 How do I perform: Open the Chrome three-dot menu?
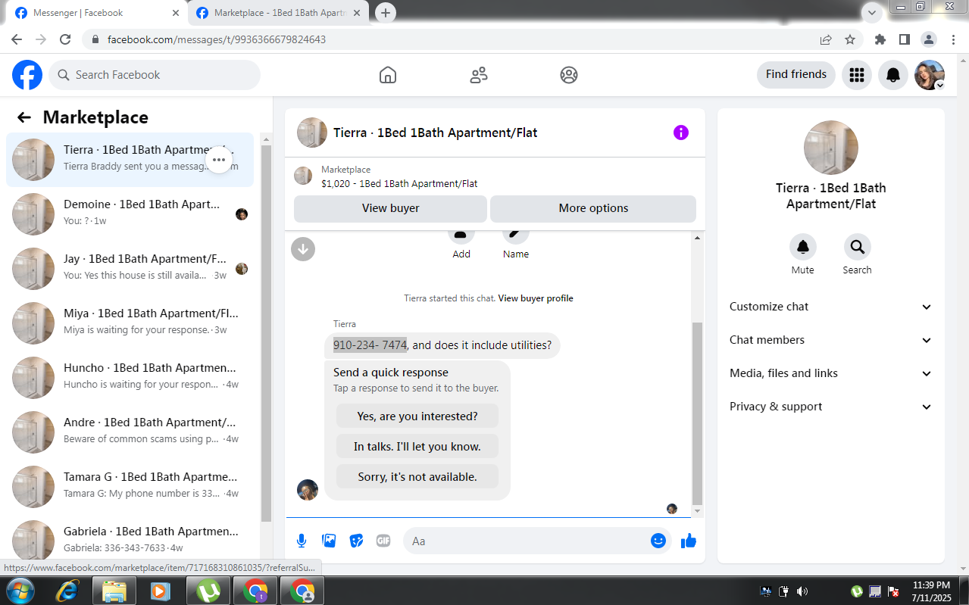coord(952,39)
